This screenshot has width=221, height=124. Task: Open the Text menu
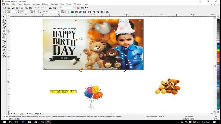pyautogui.click(x=62, y=4)
